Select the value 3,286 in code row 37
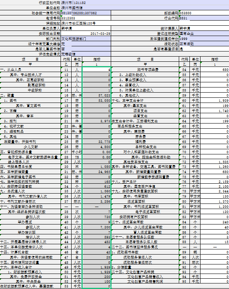The width and height of the screenshot is (229, 289). tap(97, 202)
